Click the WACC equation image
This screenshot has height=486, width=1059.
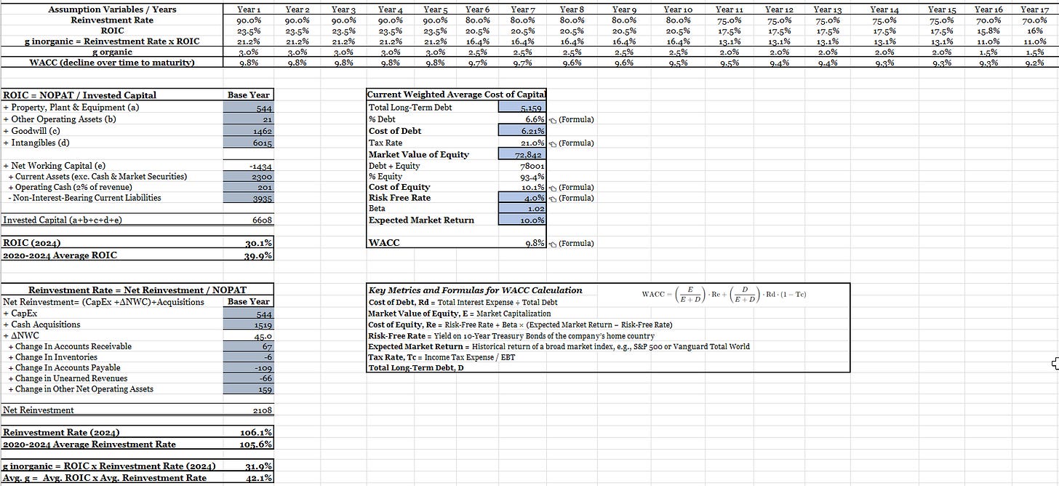pyautogui.click(x=724, y=294)
